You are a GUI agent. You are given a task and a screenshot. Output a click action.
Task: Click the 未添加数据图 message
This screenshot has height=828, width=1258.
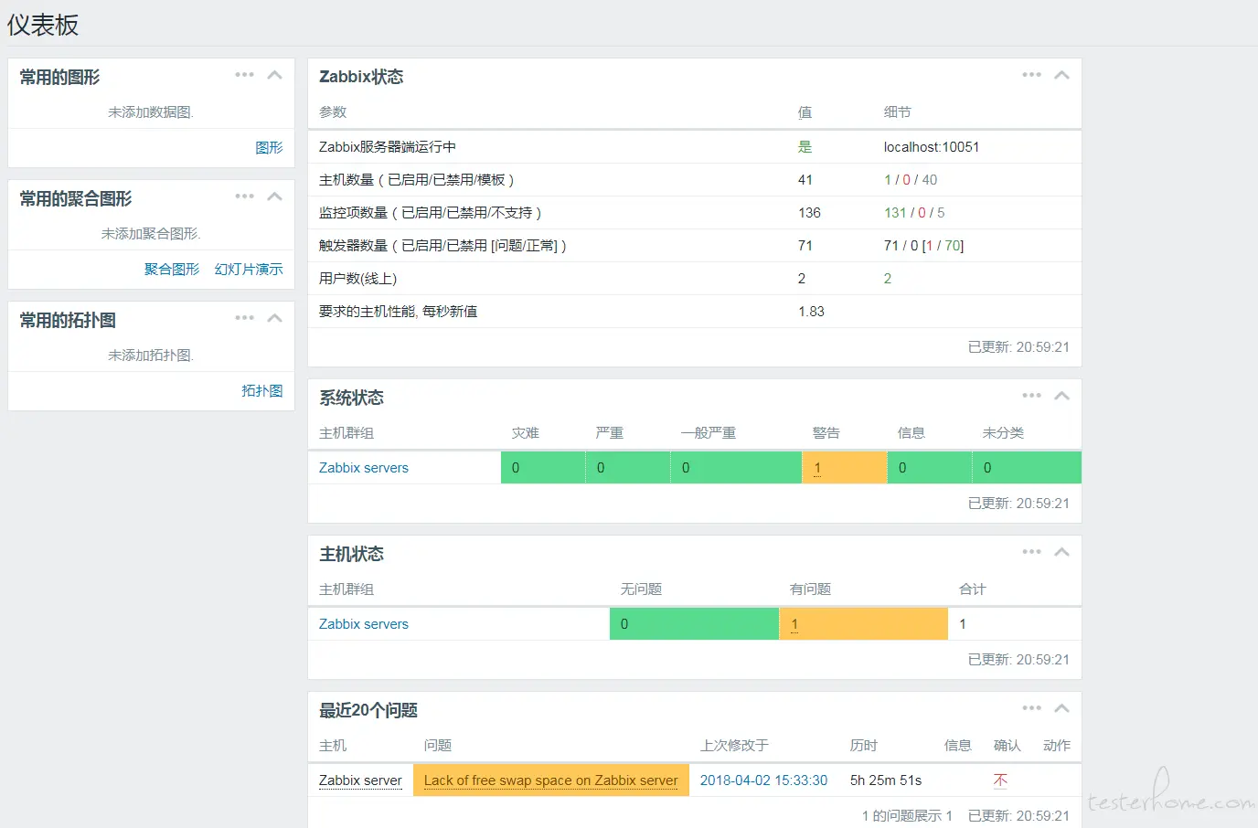pos(151,112)
